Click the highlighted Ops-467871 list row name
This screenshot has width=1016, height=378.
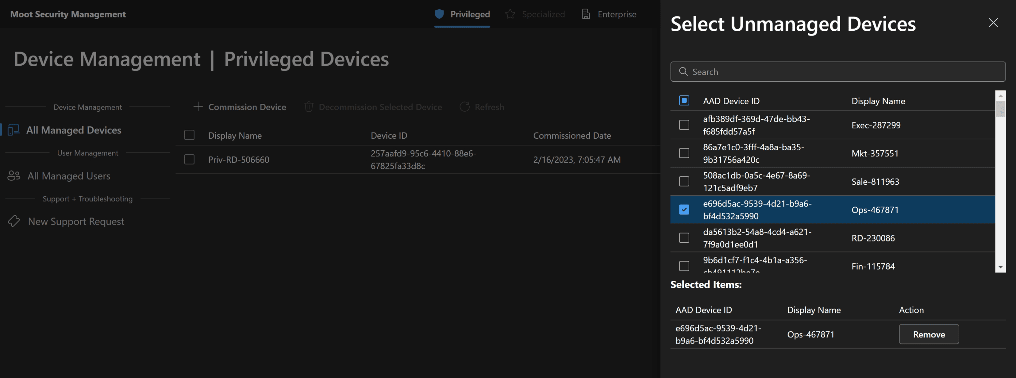click(x=874, y=210)
